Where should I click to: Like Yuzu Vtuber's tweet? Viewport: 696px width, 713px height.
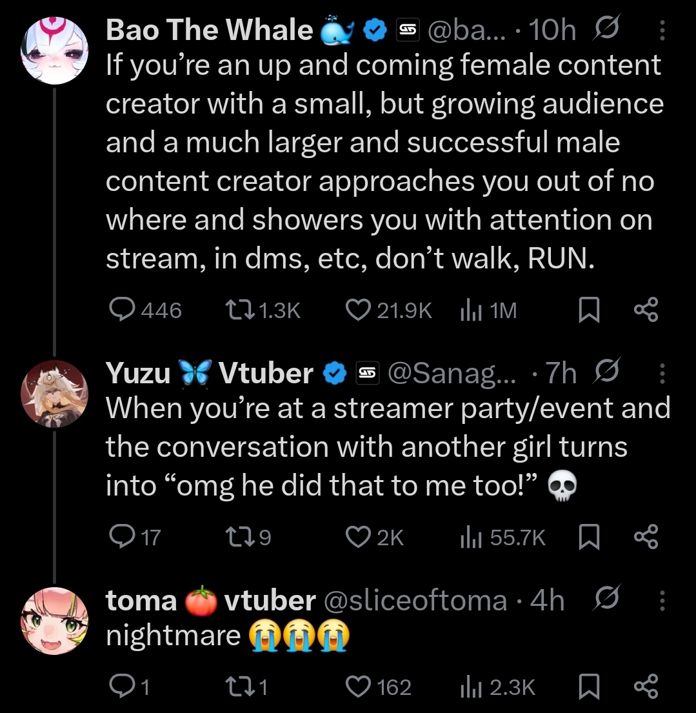tap(358, 537)
